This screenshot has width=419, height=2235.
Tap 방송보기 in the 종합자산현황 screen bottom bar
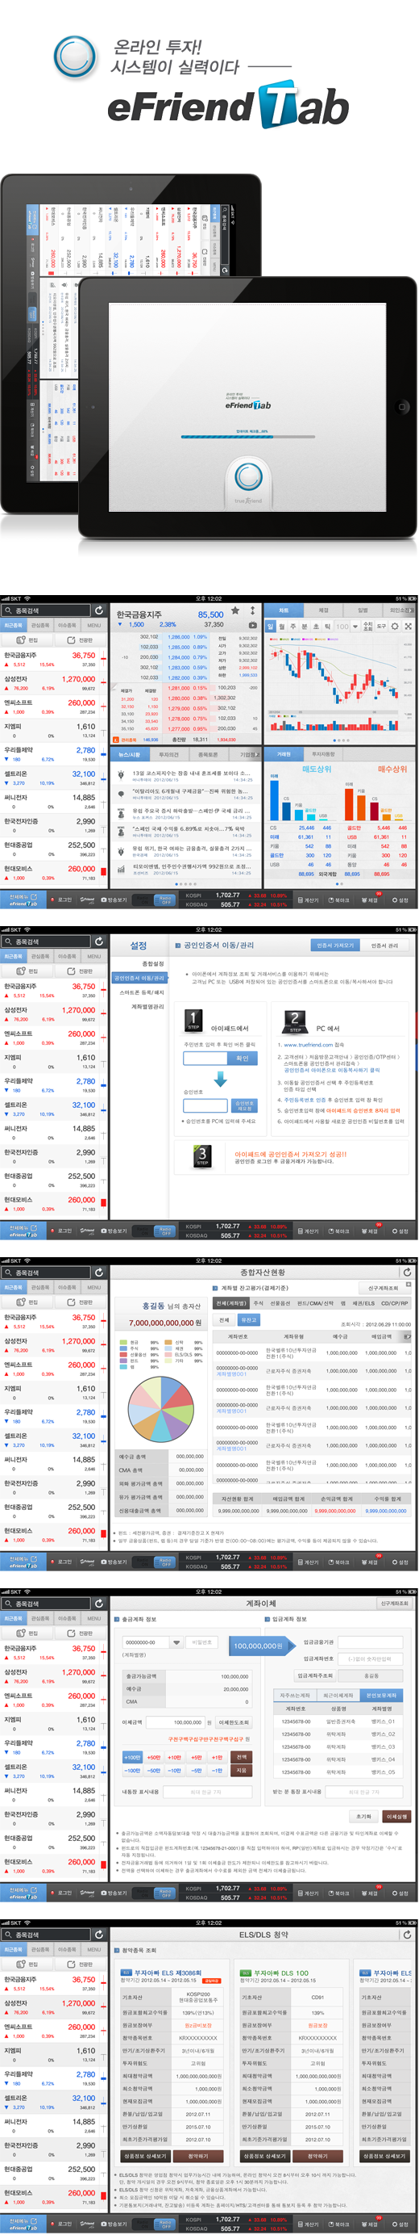click(x=114, y=1562)
